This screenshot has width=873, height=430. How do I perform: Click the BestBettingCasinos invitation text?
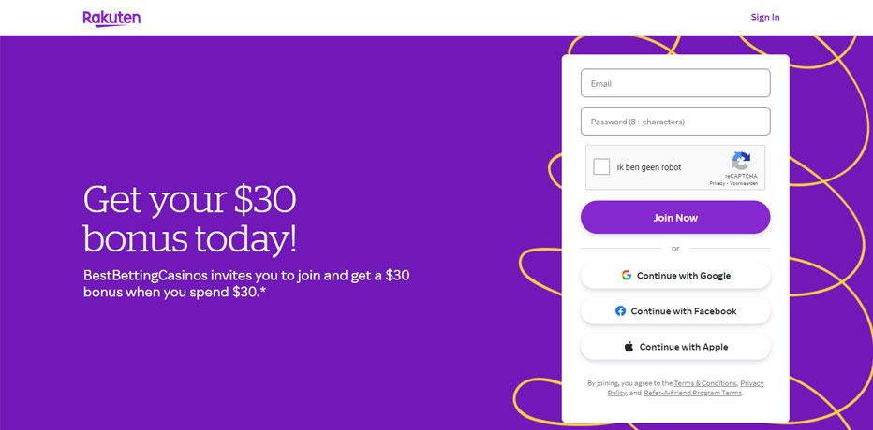tap(246, 283)
